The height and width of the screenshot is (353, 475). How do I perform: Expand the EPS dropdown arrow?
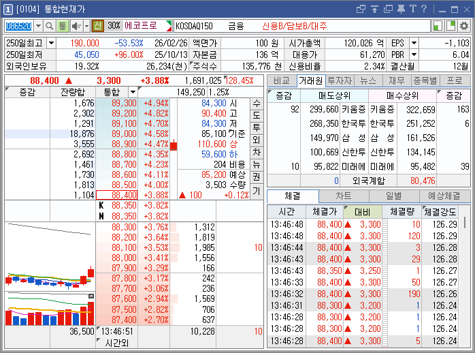pos(414,43)
